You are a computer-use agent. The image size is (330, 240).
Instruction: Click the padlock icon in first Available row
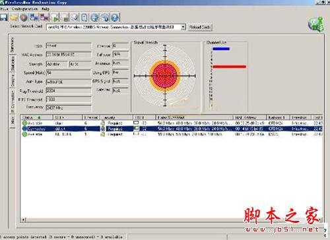[102, 123]
